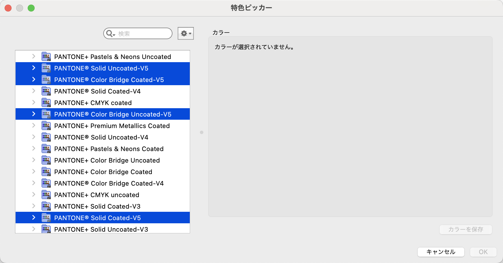Click the PANTONE+ CMYK uncoated library icon
This screenshot has width=503, height=263.
(x=46, y=195)
